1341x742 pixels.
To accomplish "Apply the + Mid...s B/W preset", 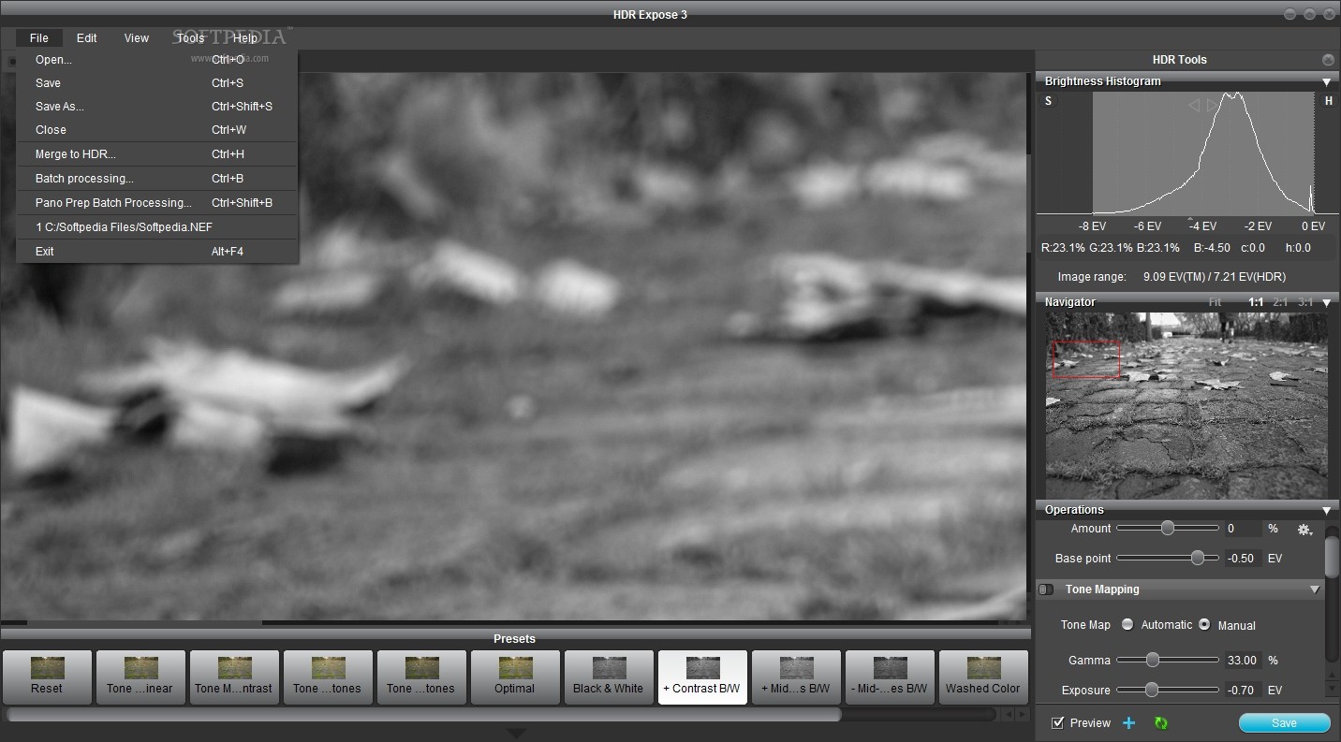I will tap(796, 677).
